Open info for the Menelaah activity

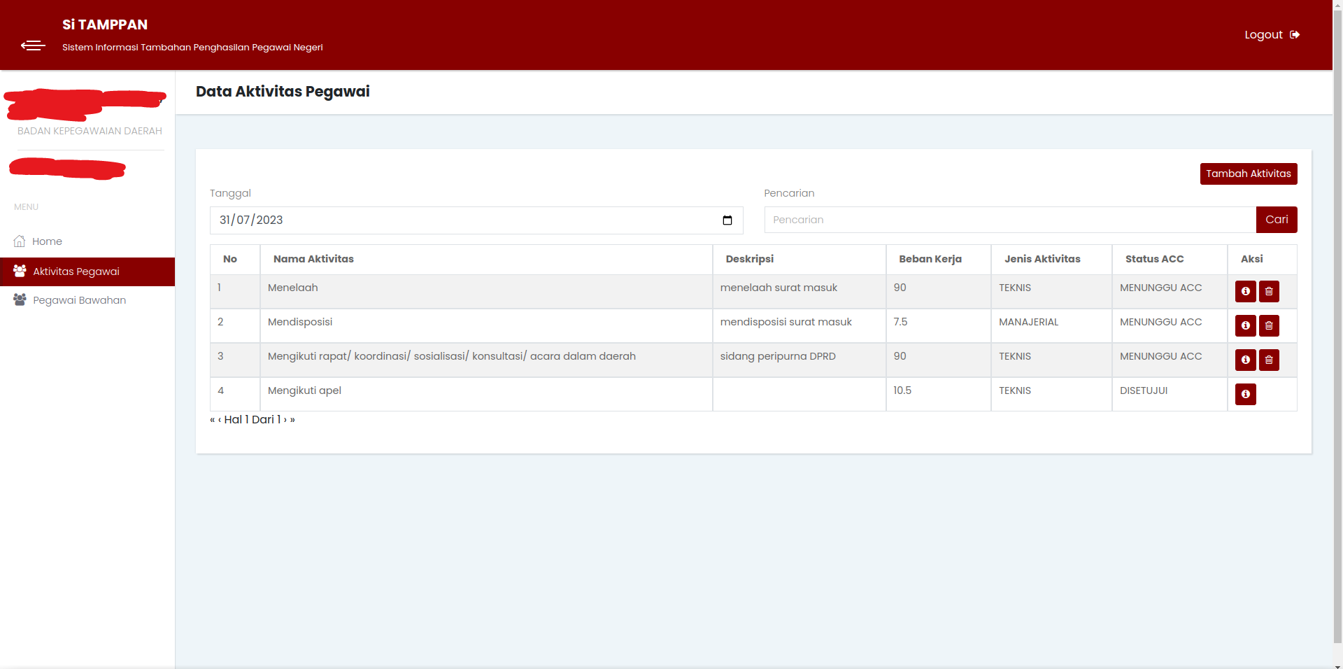[1245, 291]
